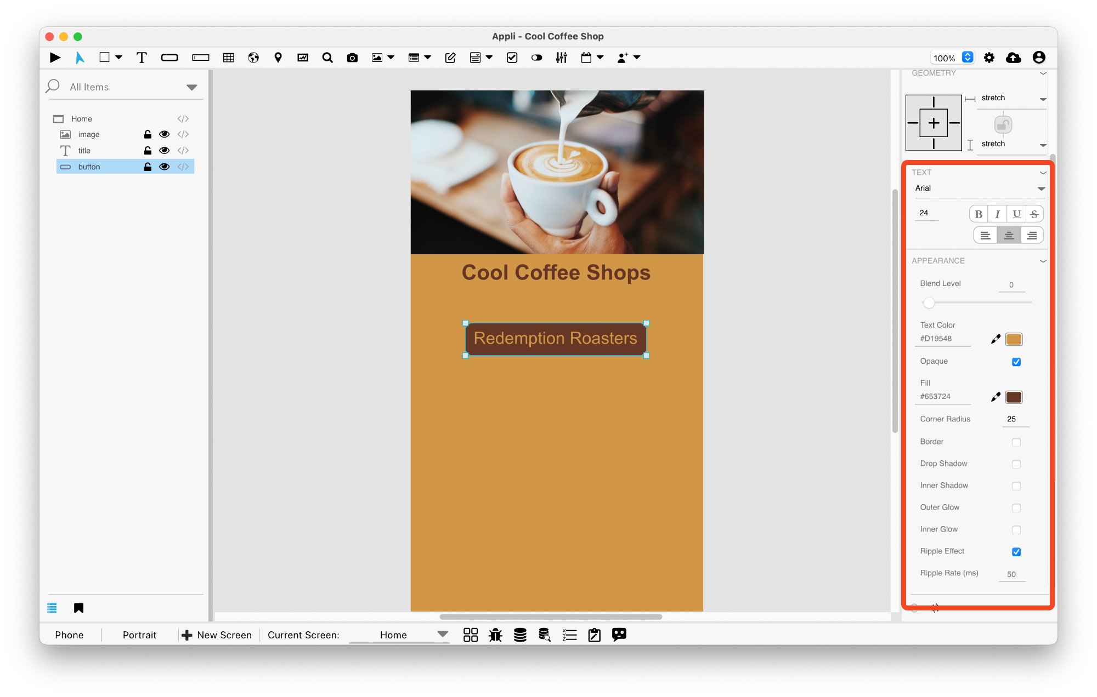The image size is (1097, 697).
Task: Click New Screen button
Action: 217,635
